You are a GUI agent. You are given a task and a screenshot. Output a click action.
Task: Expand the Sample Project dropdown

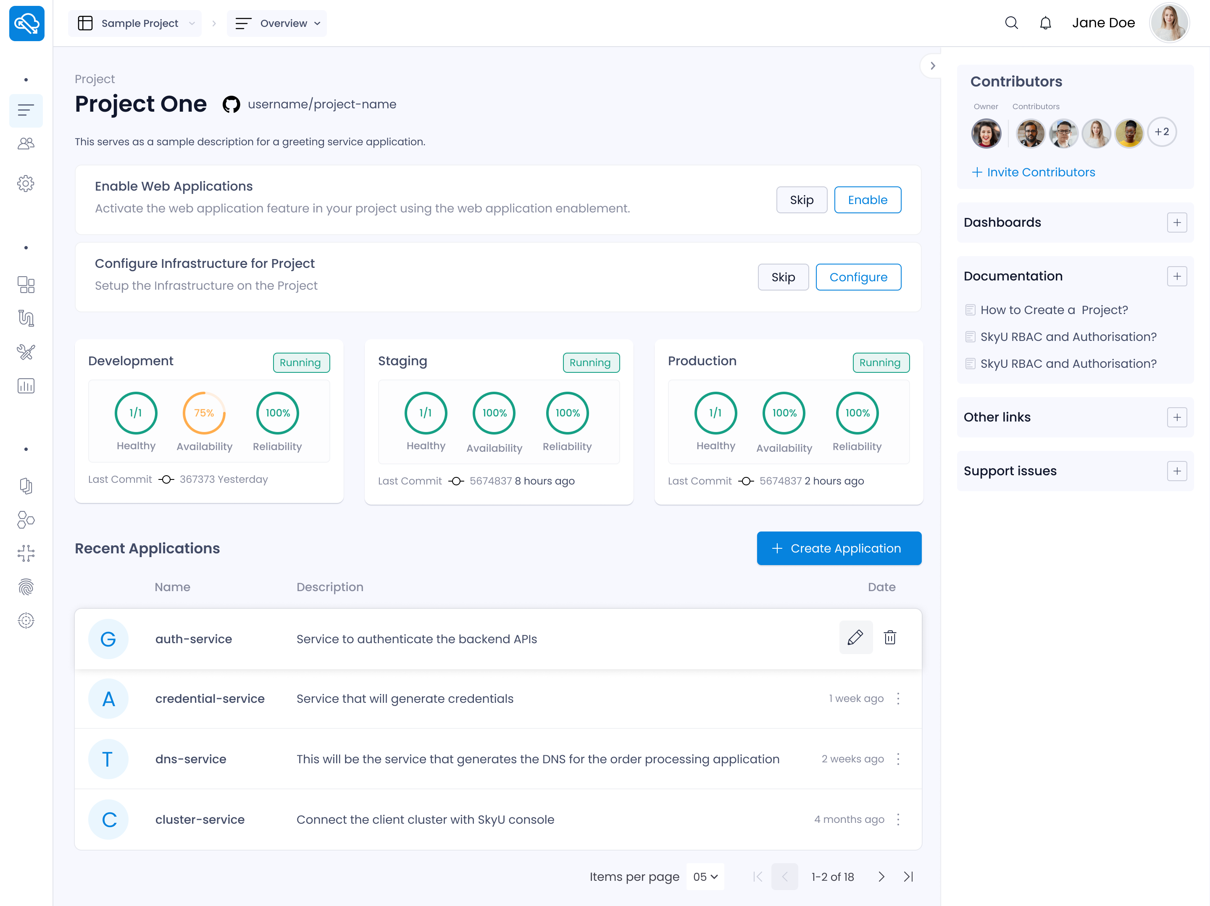point(134,24)
